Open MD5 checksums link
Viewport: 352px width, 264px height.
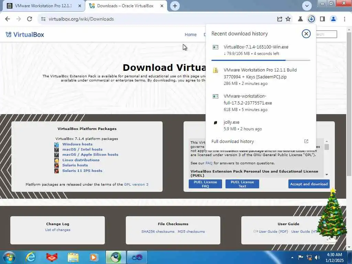coord(191,231)
